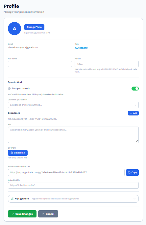146x225 pixels.
Task: Disable the I'm open to work switch
Action: click(x=135, y=89)
